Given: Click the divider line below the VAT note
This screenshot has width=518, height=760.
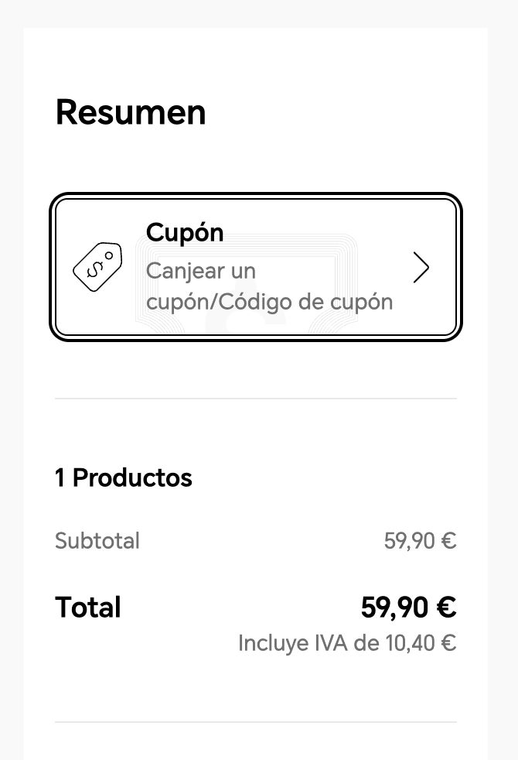Looking at the screenshot, I should pos(255,722).
